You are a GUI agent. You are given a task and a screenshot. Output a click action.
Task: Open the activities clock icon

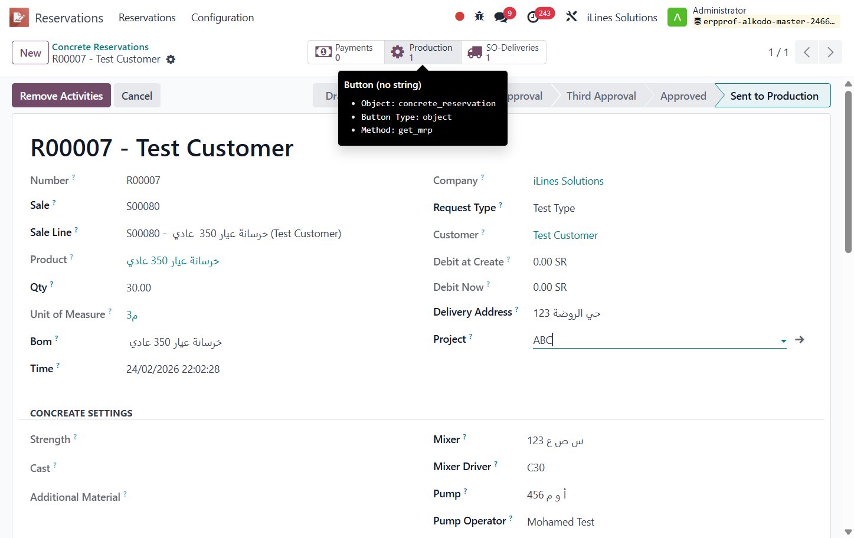pos(533,17)
